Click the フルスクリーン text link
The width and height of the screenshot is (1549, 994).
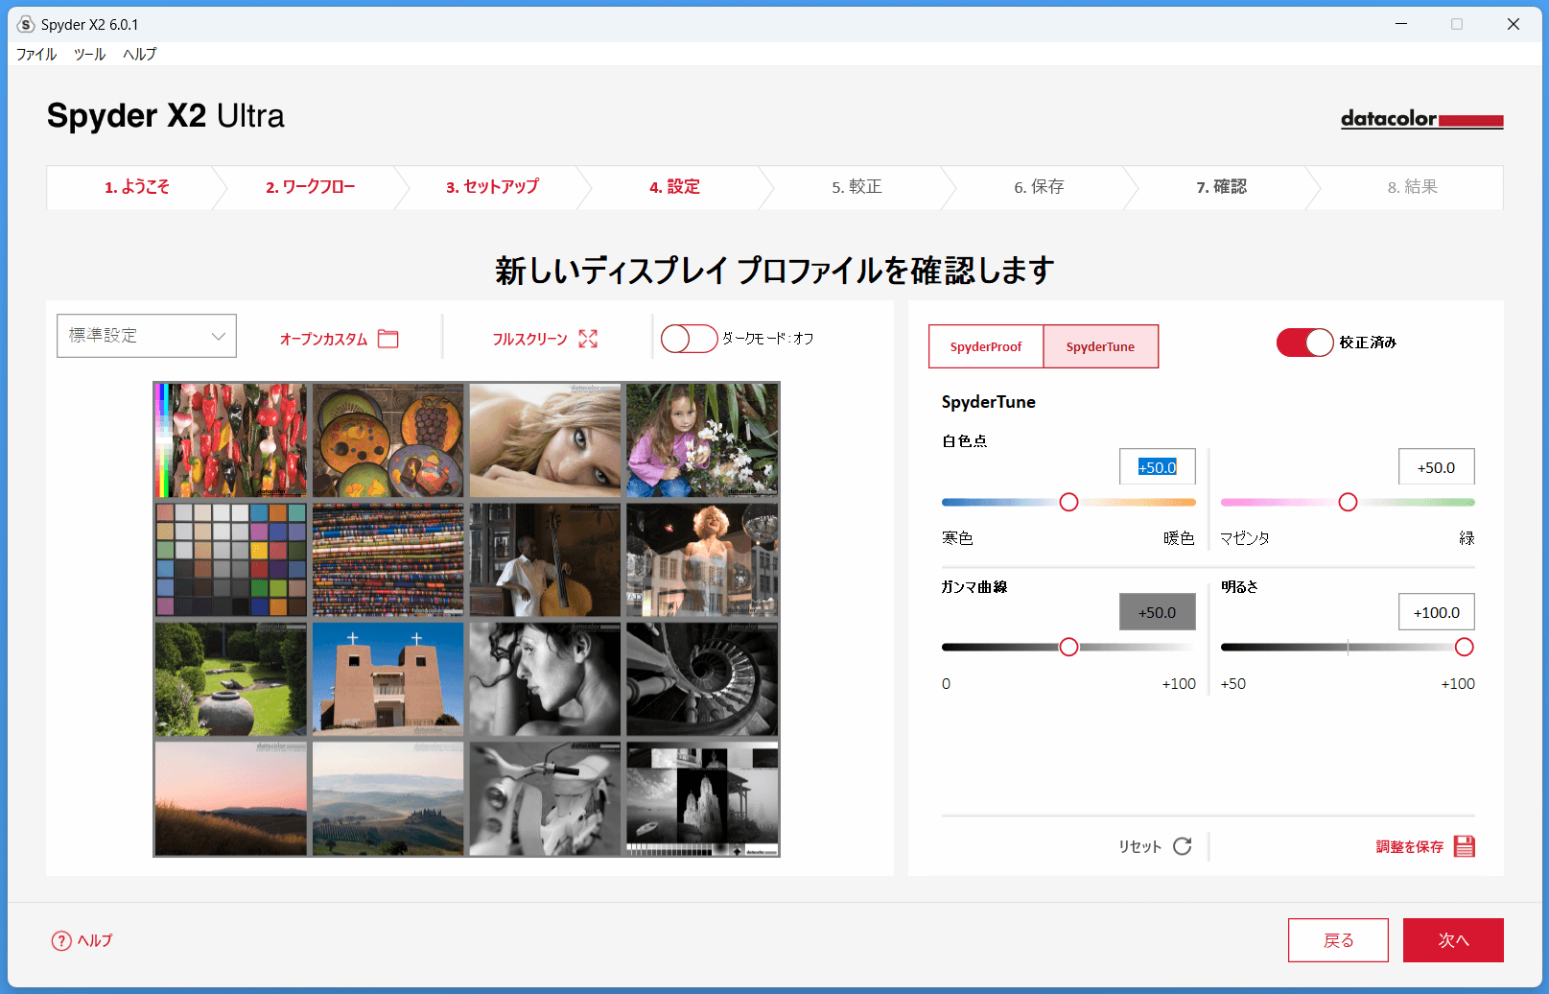tap(529, 339)
